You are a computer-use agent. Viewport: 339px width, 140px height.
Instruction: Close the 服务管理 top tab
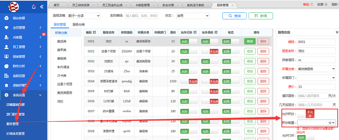coord(232,5)
